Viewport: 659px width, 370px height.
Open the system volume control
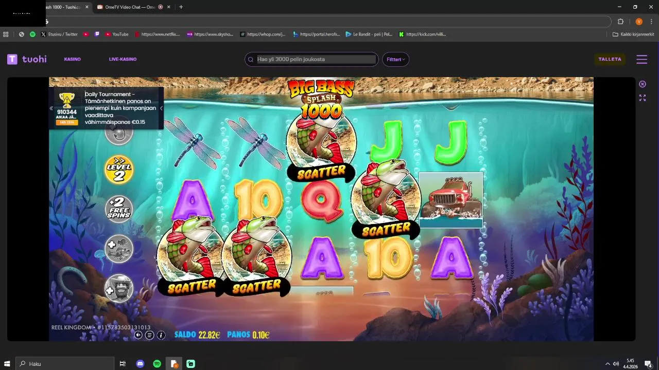coord(616,364)
